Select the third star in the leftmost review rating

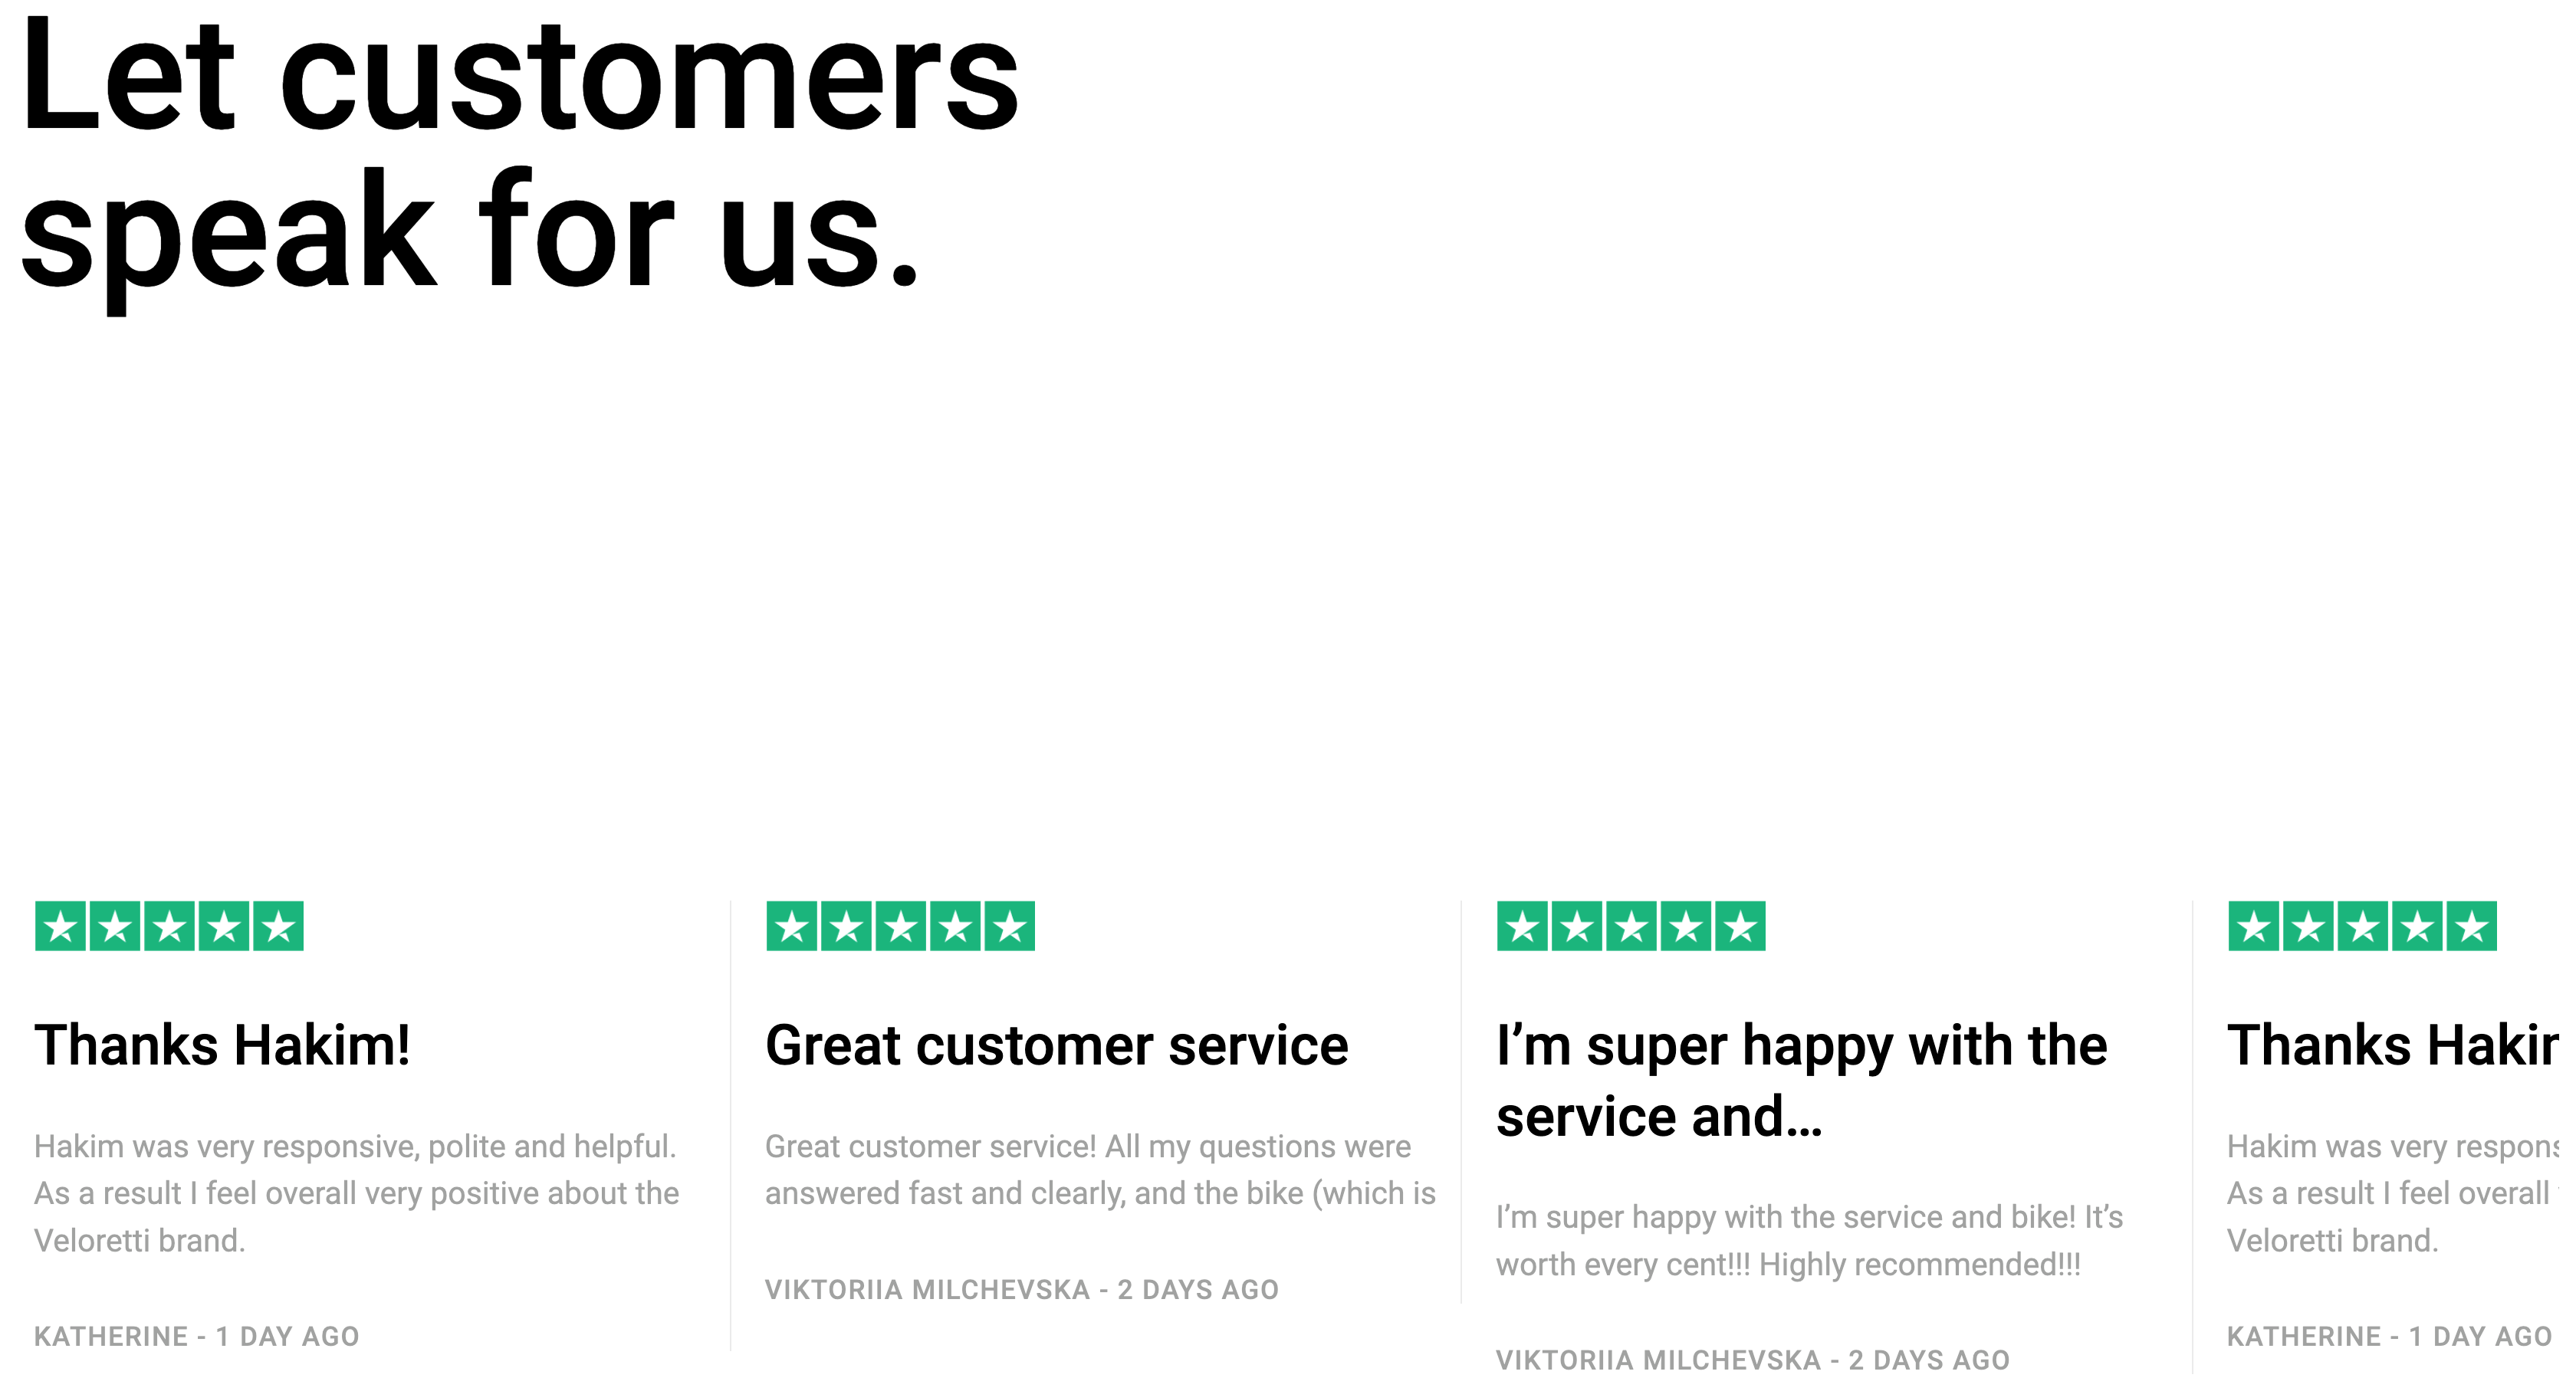(x=169, y=926)
